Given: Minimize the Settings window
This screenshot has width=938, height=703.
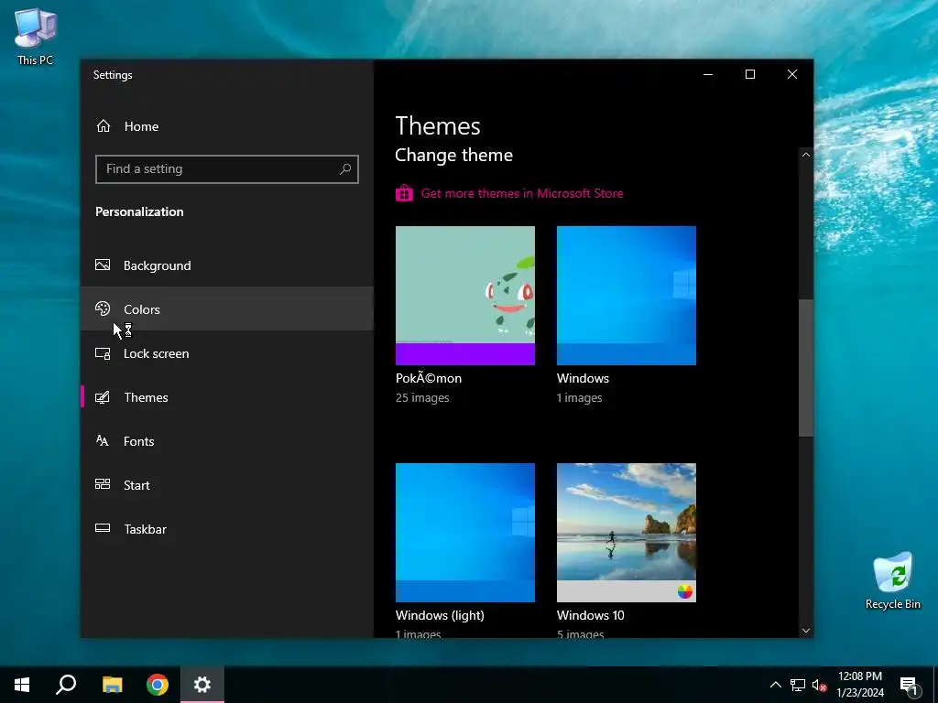Looking at the screenshot, I should 708,74.
